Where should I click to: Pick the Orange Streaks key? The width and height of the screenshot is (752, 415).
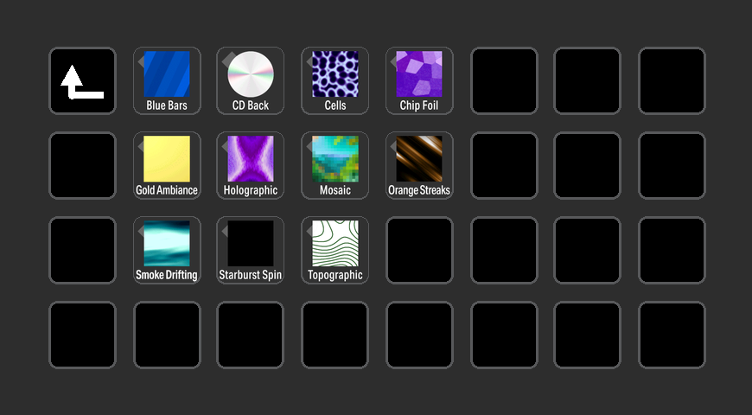tap(419, 165)
